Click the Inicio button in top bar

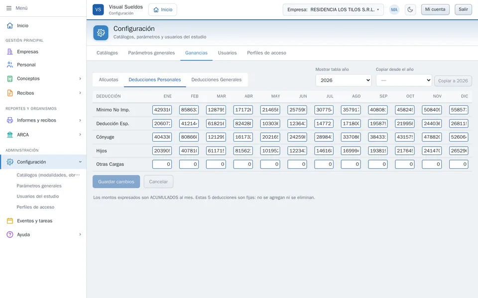coord(162,10)
